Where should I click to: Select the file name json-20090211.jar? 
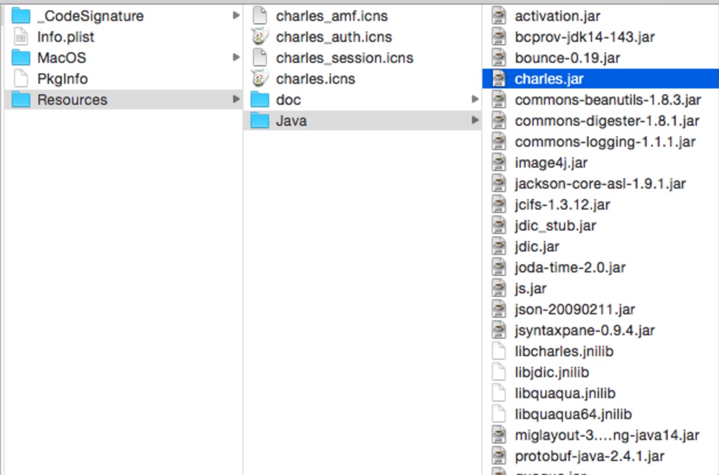click(575, 310)
